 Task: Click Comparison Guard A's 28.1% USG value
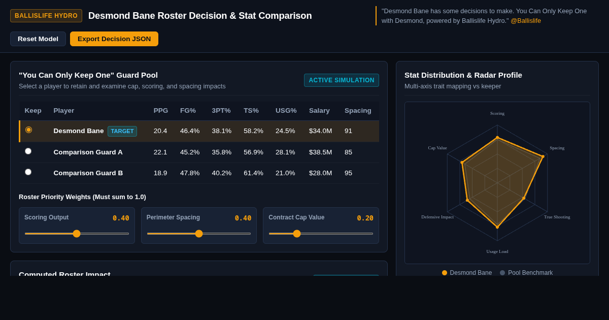285,152
